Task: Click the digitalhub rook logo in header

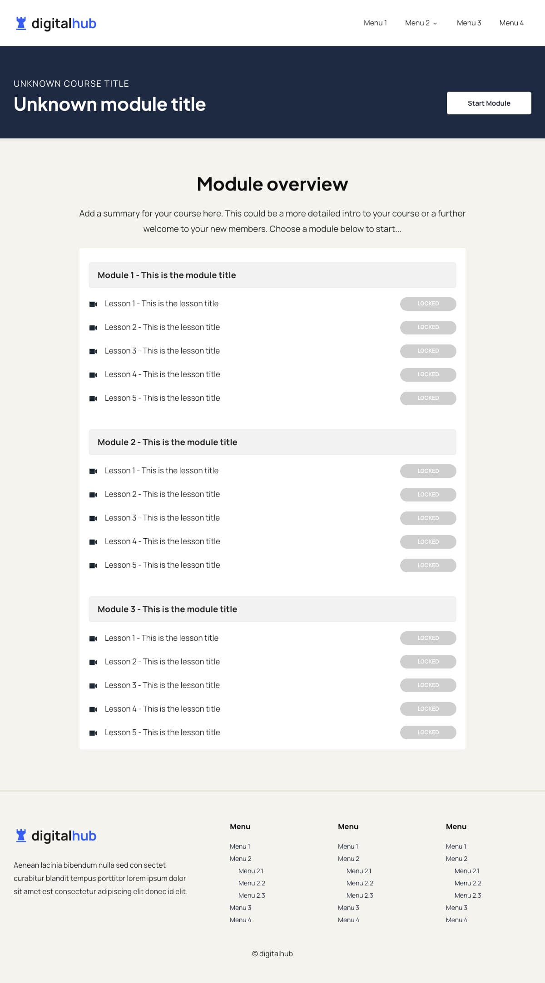Action: click(x=21, y=23)
